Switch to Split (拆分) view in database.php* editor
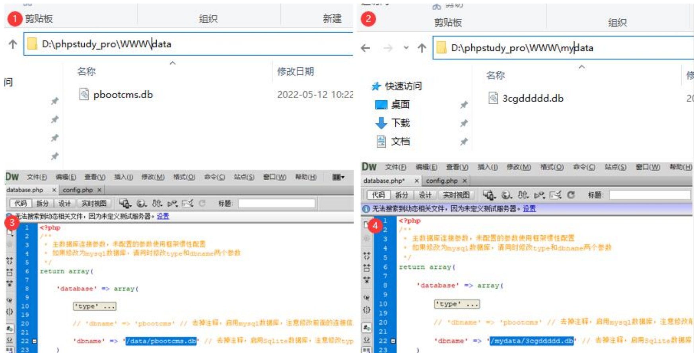The width and height of the screenshot is (694, 353). tap(401, 195)
